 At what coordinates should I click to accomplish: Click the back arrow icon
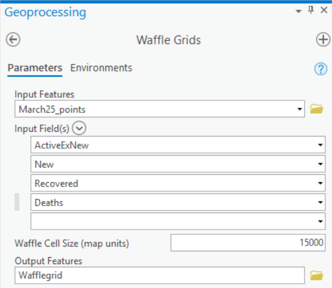(x=13, y=39)
